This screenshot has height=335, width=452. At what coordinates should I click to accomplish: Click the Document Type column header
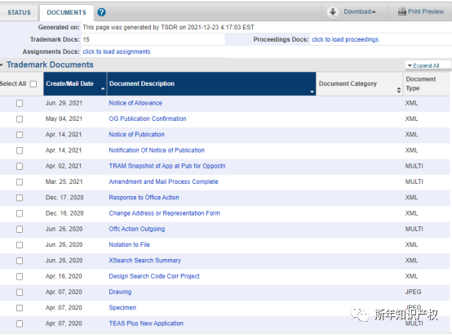tap(420, 83)
